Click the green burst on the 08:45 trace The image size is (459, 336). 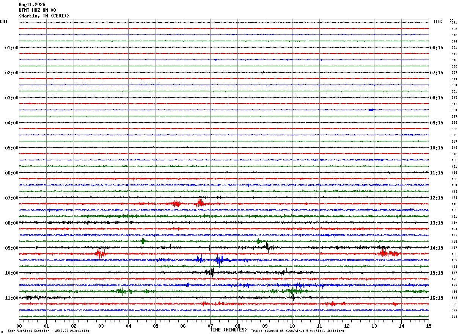pos(143,241)
